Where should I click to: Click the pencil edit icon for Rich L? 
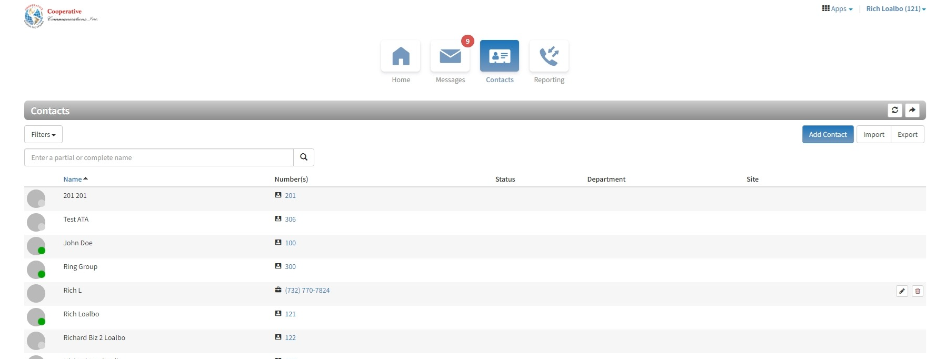pyautogui.click(x=902, y=291)
